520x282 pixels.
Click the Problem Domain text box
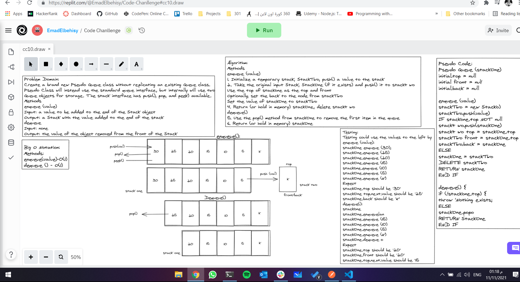(x=119, y=106)
